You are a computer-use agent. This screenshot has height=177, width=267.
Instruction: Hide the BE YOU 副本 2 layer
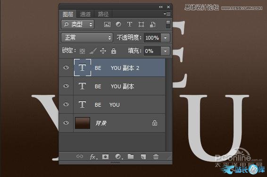[66, 67]
